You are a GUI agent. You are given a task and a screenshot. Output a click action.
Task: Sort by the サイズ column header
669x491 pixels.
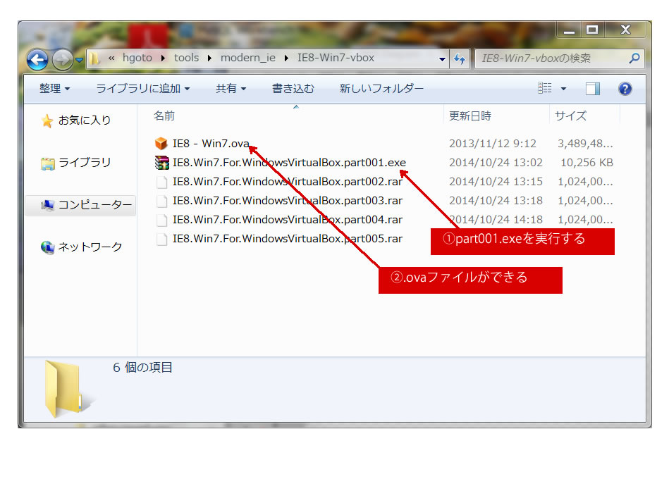point(570,116)
